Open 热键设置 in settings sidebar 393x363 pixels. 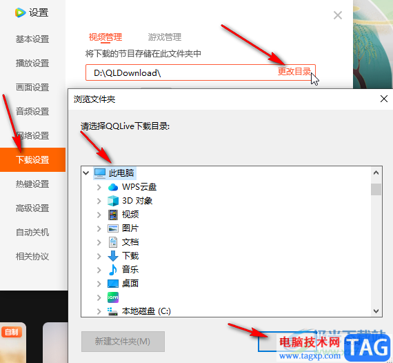(32, 184)
